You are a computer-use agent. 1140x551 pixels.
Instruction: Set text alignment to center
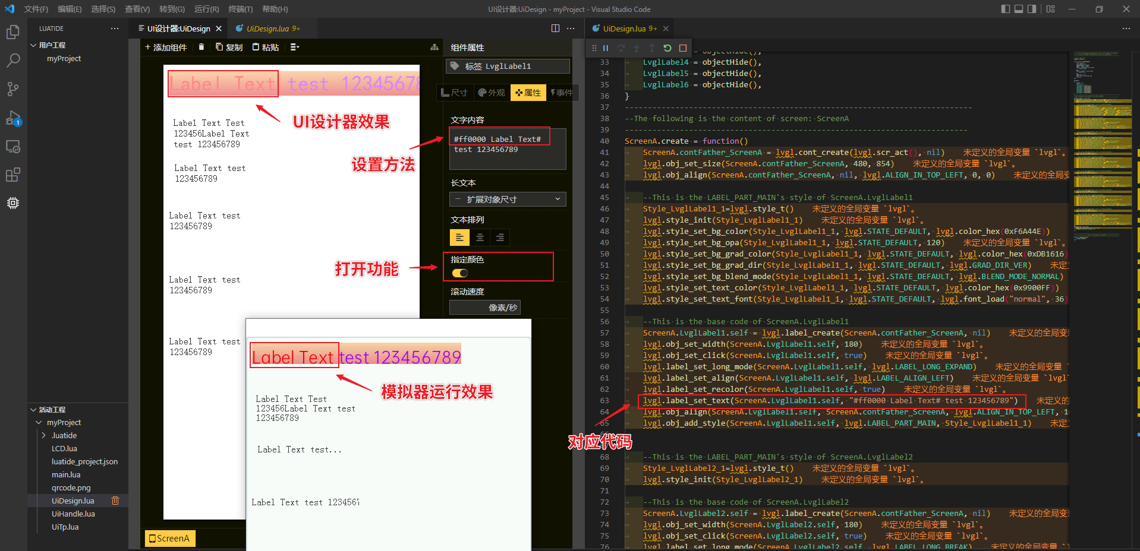pos(480,237)
